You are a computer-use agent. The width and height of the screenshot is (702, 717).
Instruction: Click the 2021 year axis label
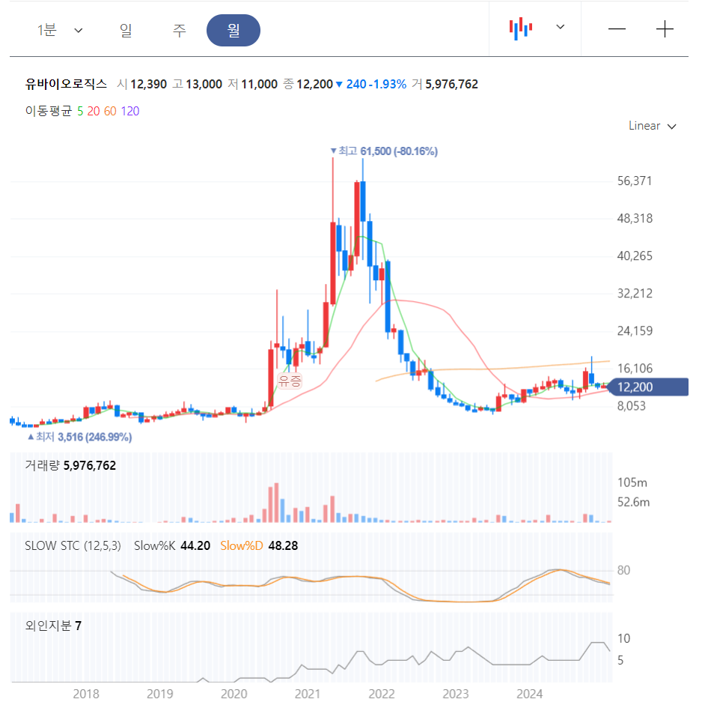point(308,694)
